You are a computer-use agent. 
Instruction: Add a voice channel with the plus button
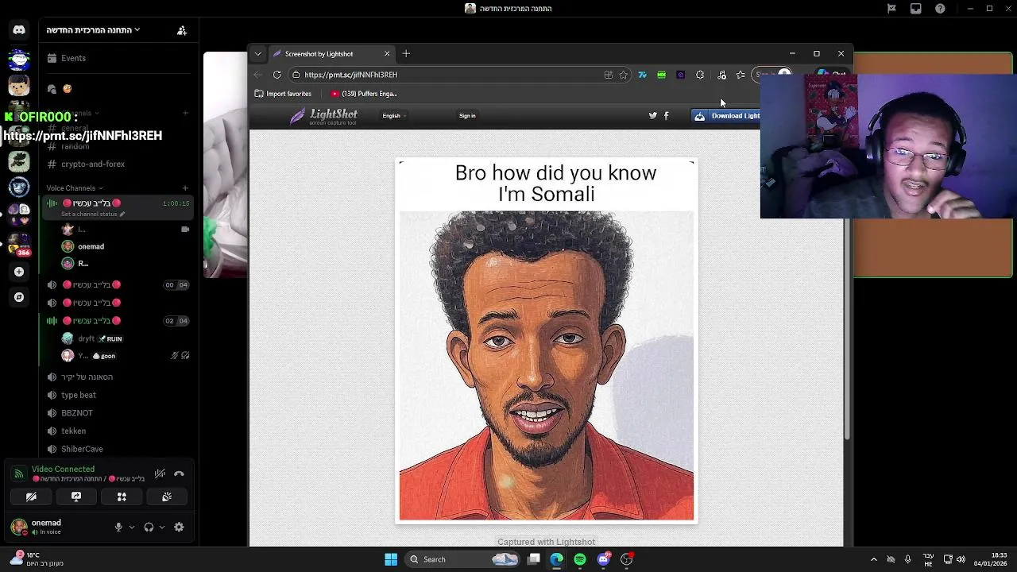185,188
